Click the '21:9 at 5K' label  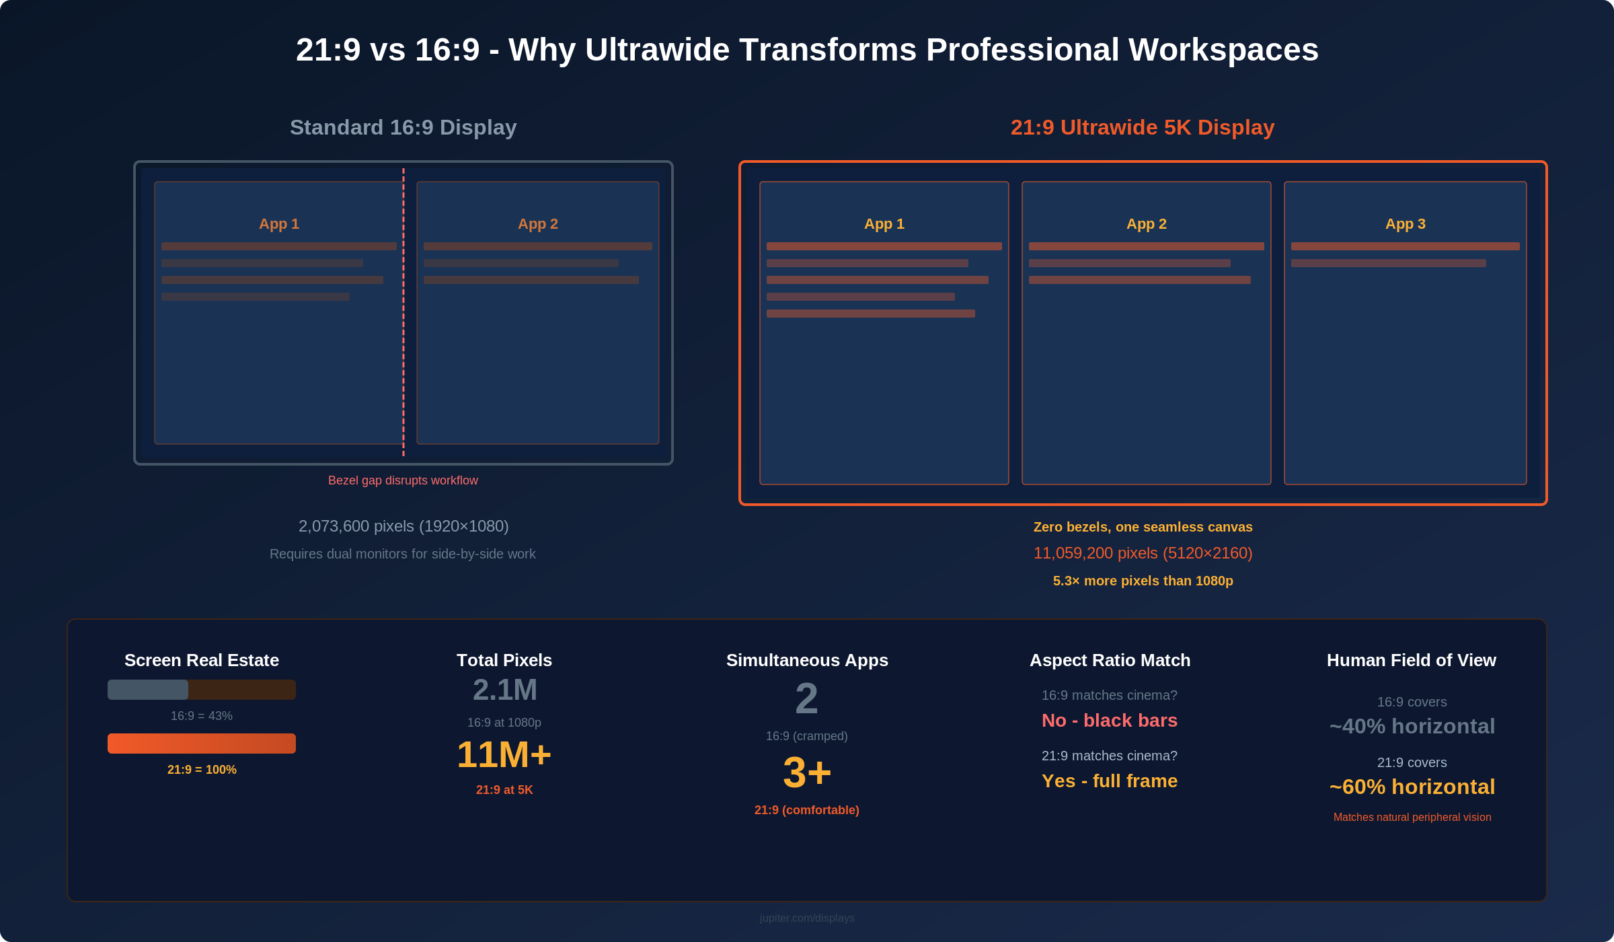504,790
